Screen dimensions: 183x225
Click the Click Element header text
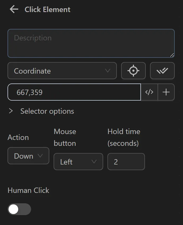tap(47, 9)
